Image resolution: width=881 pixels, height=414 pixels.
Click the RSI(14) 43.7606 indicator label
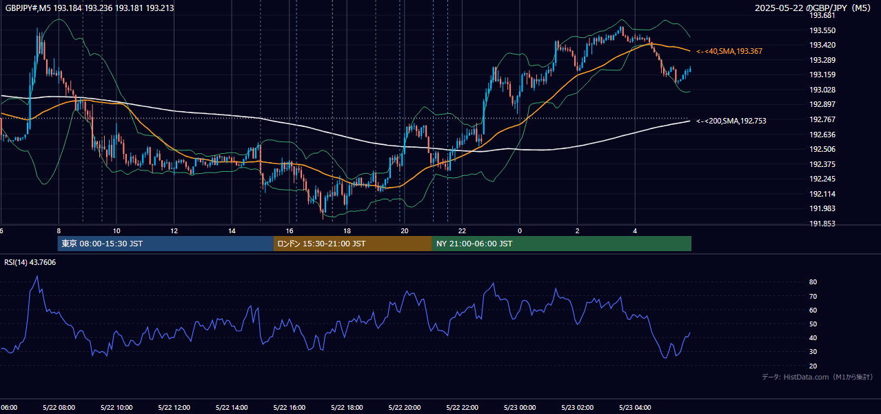30,262
